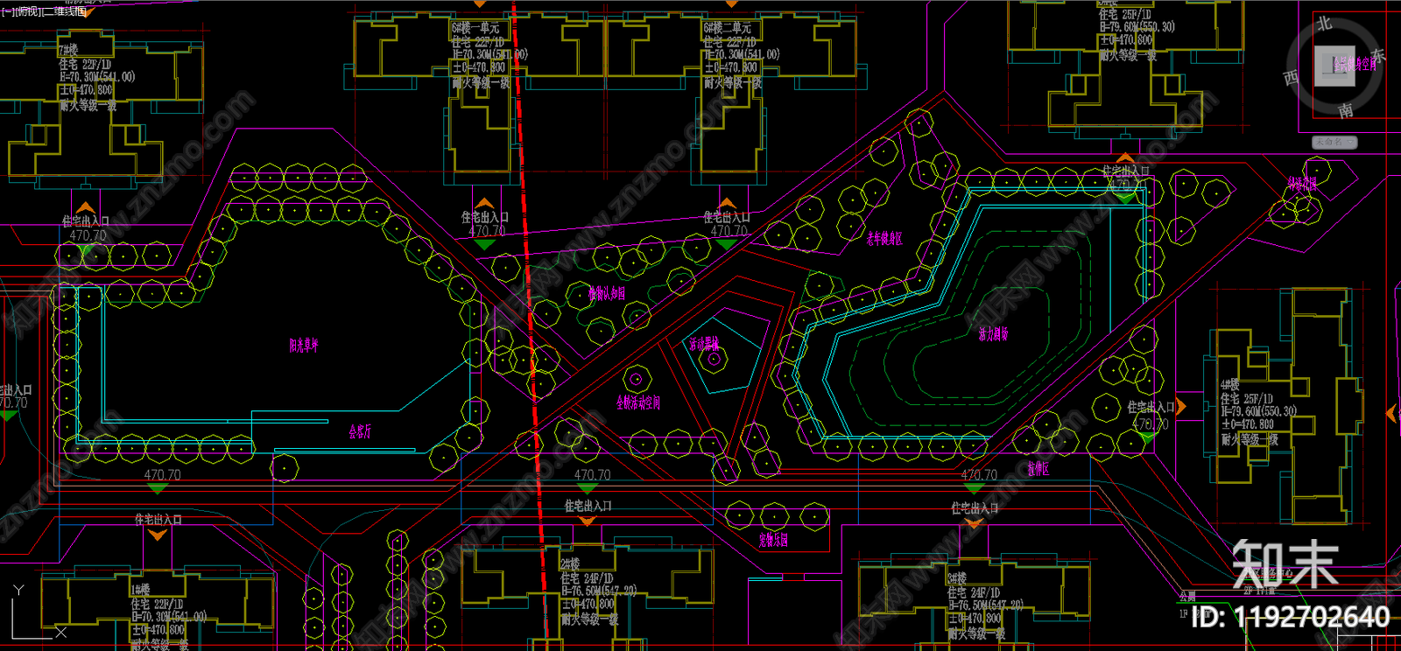Viewport: 1401px width, 651px height.
Task: Select the 7#楼 building label
Action: pos(68,50)
